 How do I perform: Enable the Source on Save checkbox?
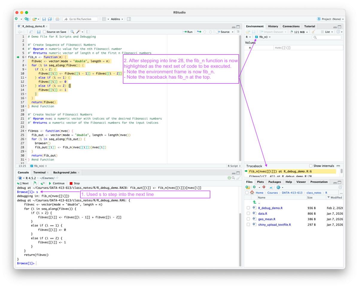(44, 32)
